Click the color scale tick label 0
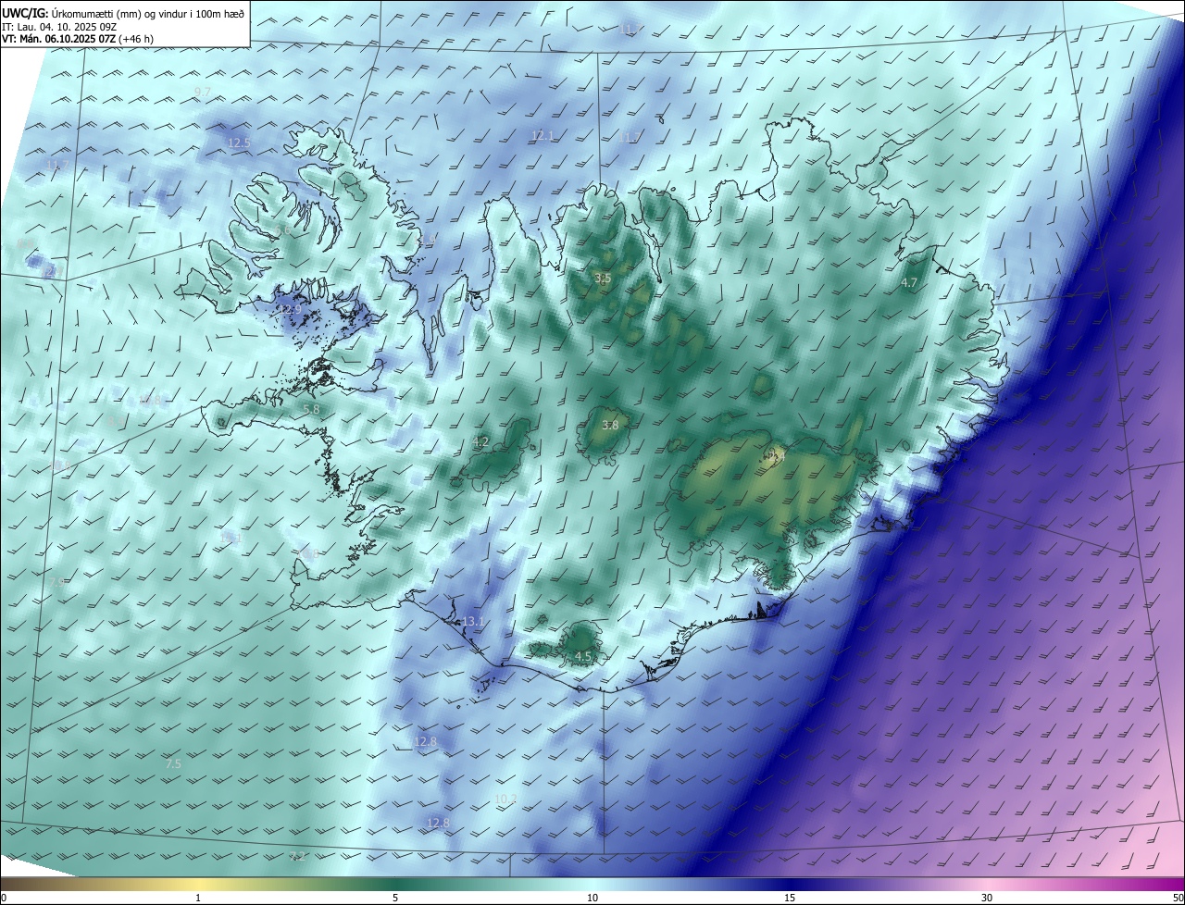Image resolution: width=1185 pixels, height=905 pixels. pos(4,898)
